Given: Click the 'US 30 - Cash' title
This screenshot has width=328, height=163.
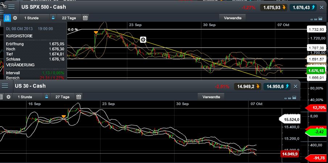Looking at the screenshot, I should (30, 86).
